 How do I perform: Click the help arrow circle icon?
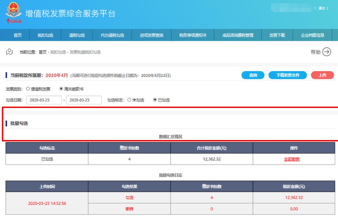coord(327,52)
